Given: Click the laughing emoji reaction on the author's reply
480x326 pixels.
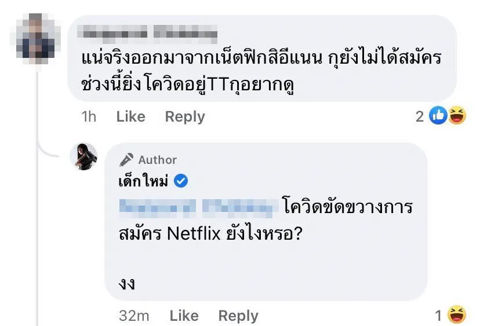Looking at the screenshot, I should pyautogui.click(x=457, y=315).
